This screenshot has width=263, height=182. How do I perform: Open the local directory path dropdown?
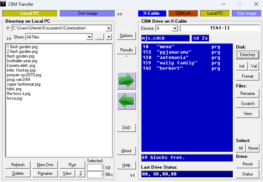(x=109, y=28)
